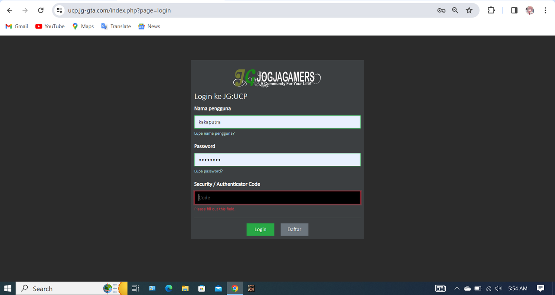This screenshot has width=555, height=295.
Task: Open the Windows Start menu
Action: point(7,289)
